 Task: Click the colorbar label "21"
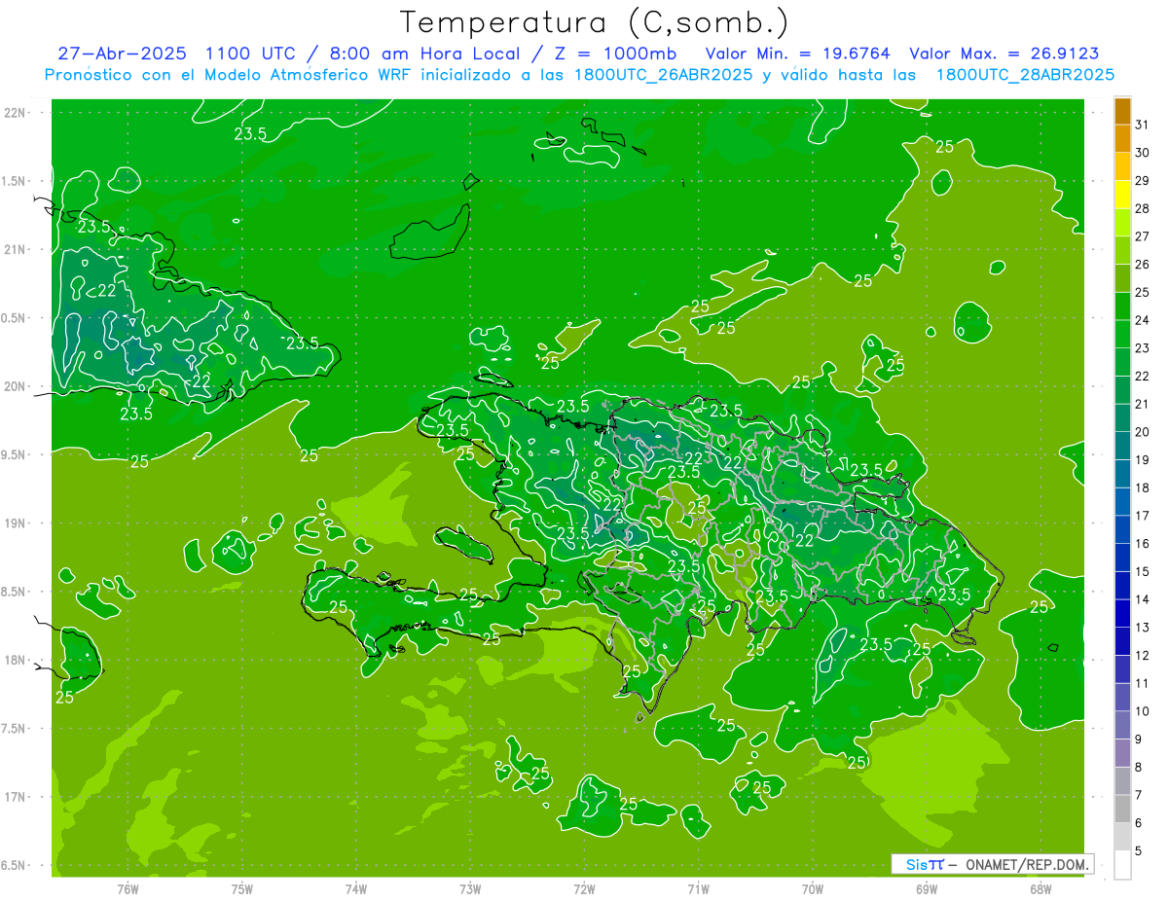point(1143,404)
